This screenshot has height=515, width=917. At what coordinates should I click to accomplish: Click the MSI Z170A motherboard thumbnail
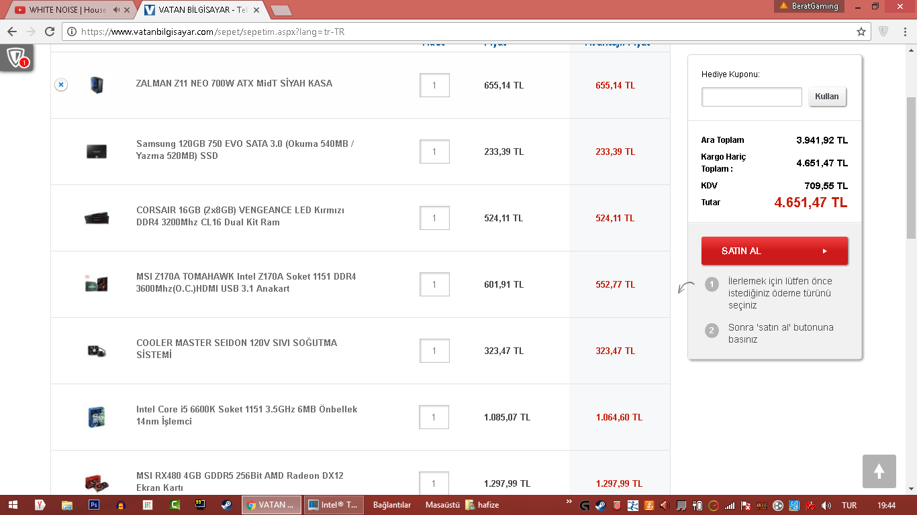[x=97, y=284]
